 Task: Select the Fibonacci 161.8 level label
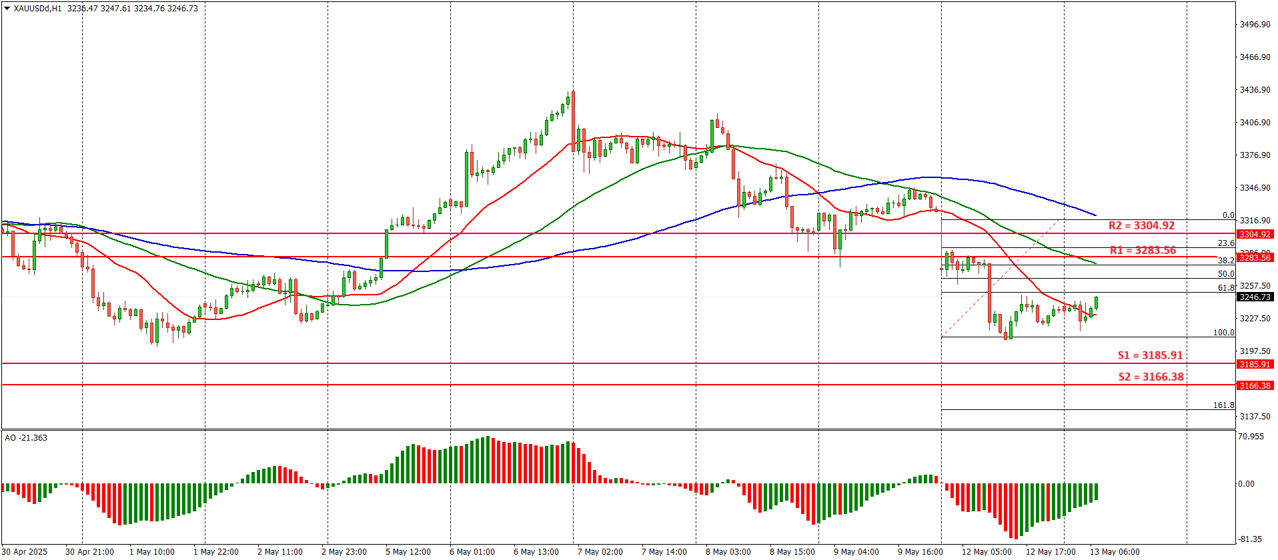coord(1223,405)
